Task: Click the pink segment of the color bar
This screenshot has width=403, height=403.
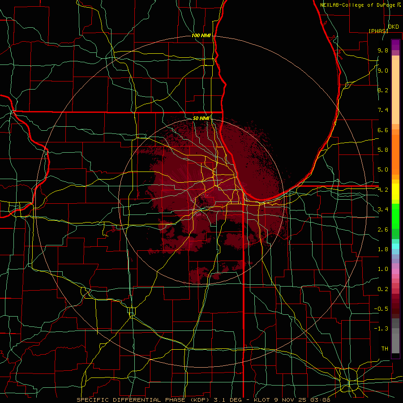Action: (x=395, y=271)
